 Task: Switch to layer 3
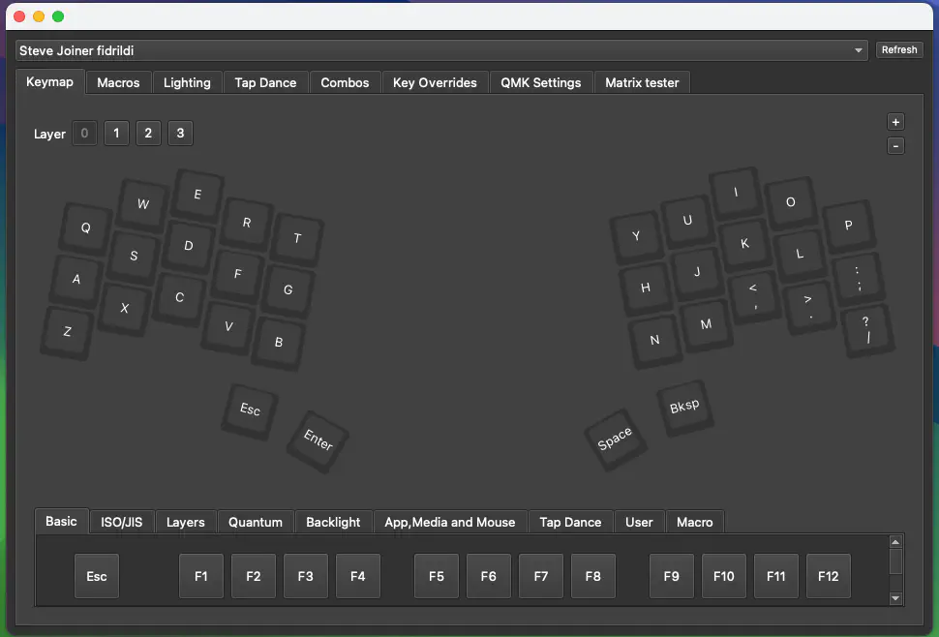[x=180, y=134]
